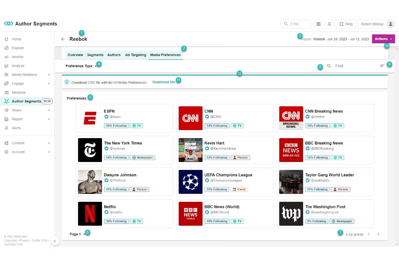
Task: Open Alerts from the sidebar
Action: tap(16, 128)
